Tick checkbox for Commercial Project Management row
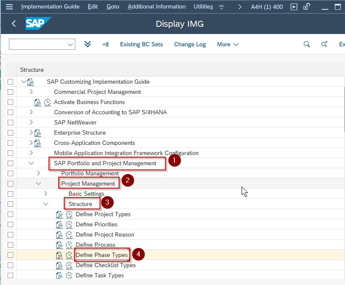 [10, 92]
